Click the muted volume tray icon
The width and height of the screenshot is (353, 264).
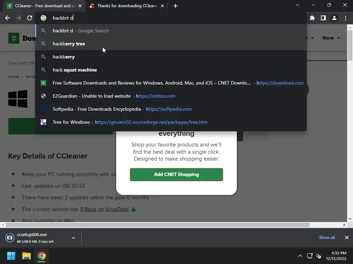click(x=318, y=256)
